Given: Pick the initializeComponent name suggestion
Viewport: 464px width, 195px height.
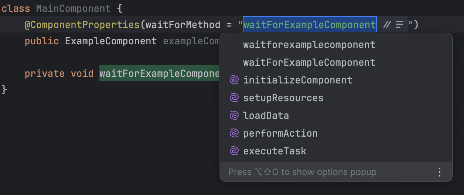Looking at the screenshot, I should (x=297, y=80).
